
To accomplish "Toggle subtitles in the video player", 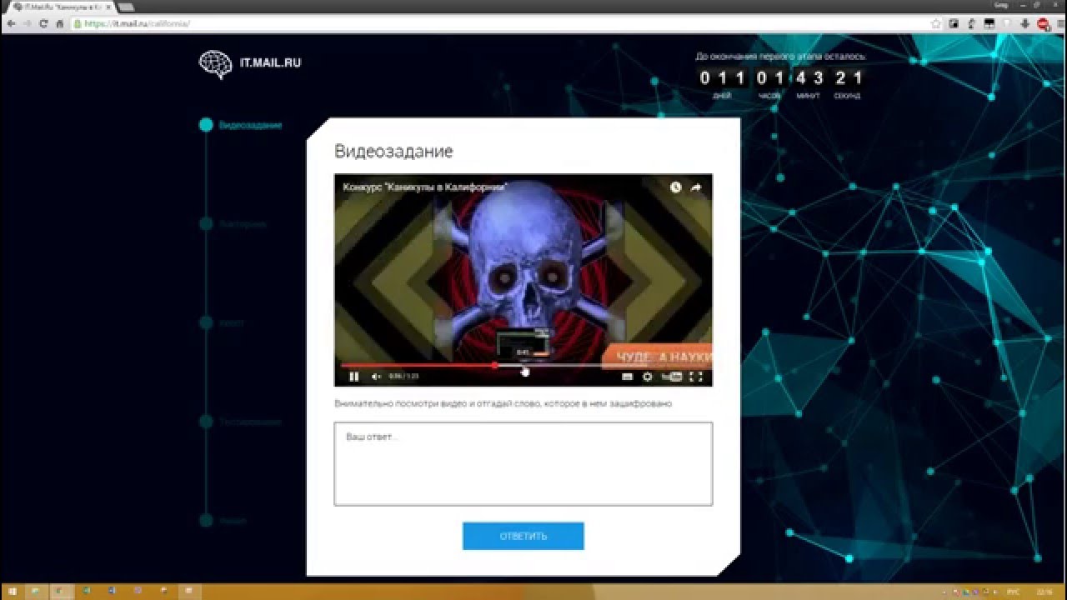I will pyautogui.click(x=628, y=377).
